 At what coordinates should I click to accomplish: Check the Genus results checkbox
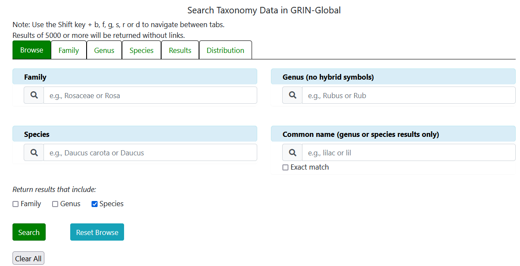55,204
